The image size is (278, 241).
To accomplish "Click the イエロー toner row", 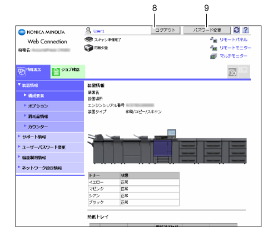I will tap(133, 182).
